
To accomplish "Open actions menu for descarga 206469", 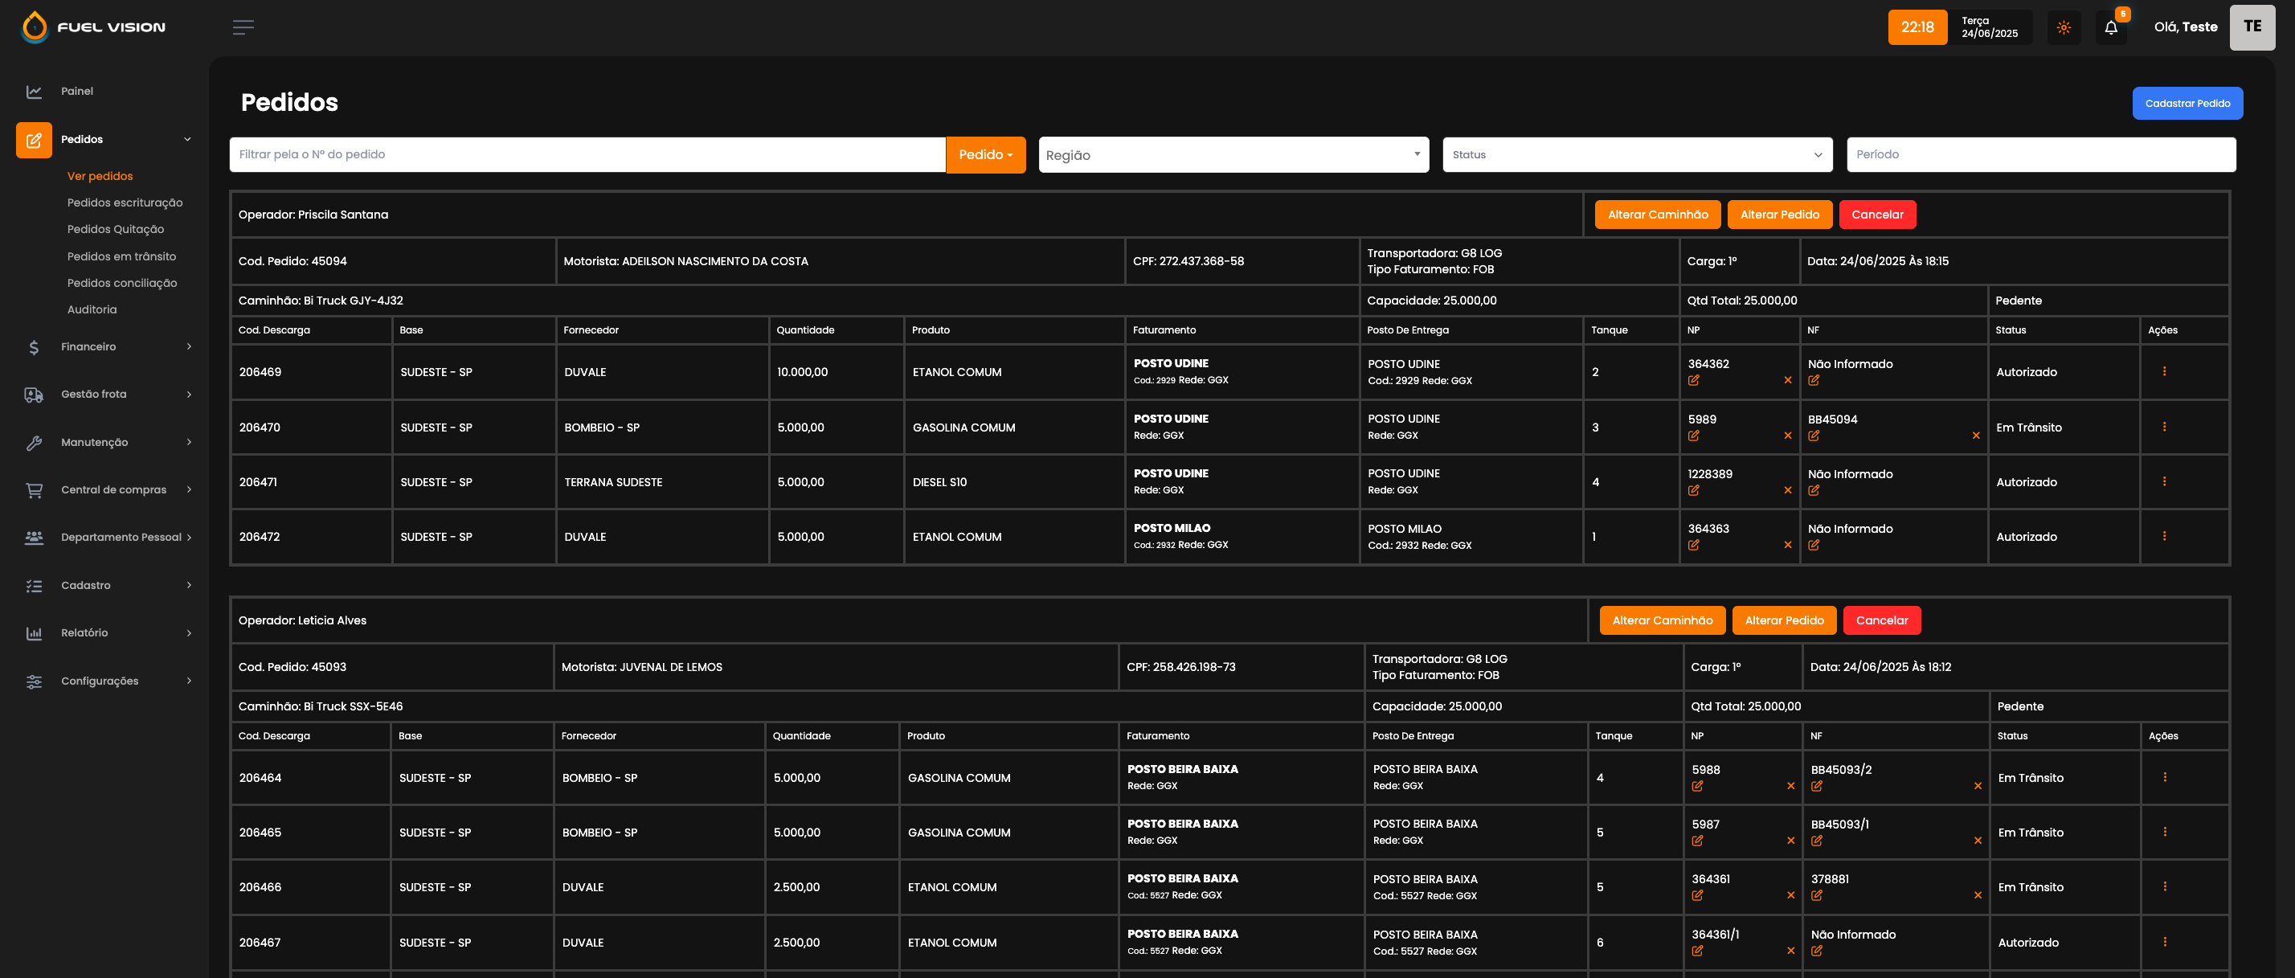I will click(x=2164, y=371).
